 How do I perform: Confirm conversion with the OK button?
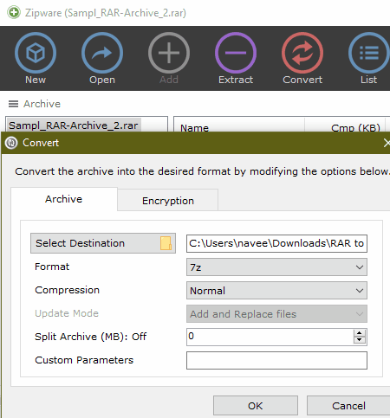256,406
